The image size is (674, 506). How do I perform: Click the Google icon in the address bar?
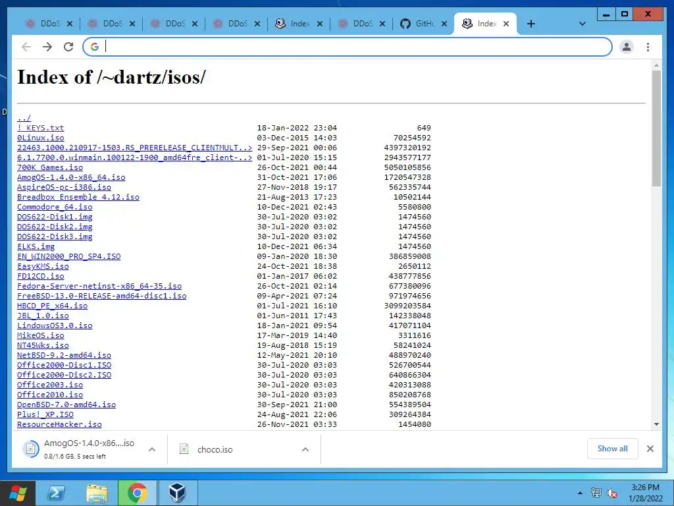(95, 47)
